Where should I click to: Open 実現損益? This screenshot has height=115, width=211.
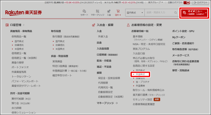(x=57, y=61)
